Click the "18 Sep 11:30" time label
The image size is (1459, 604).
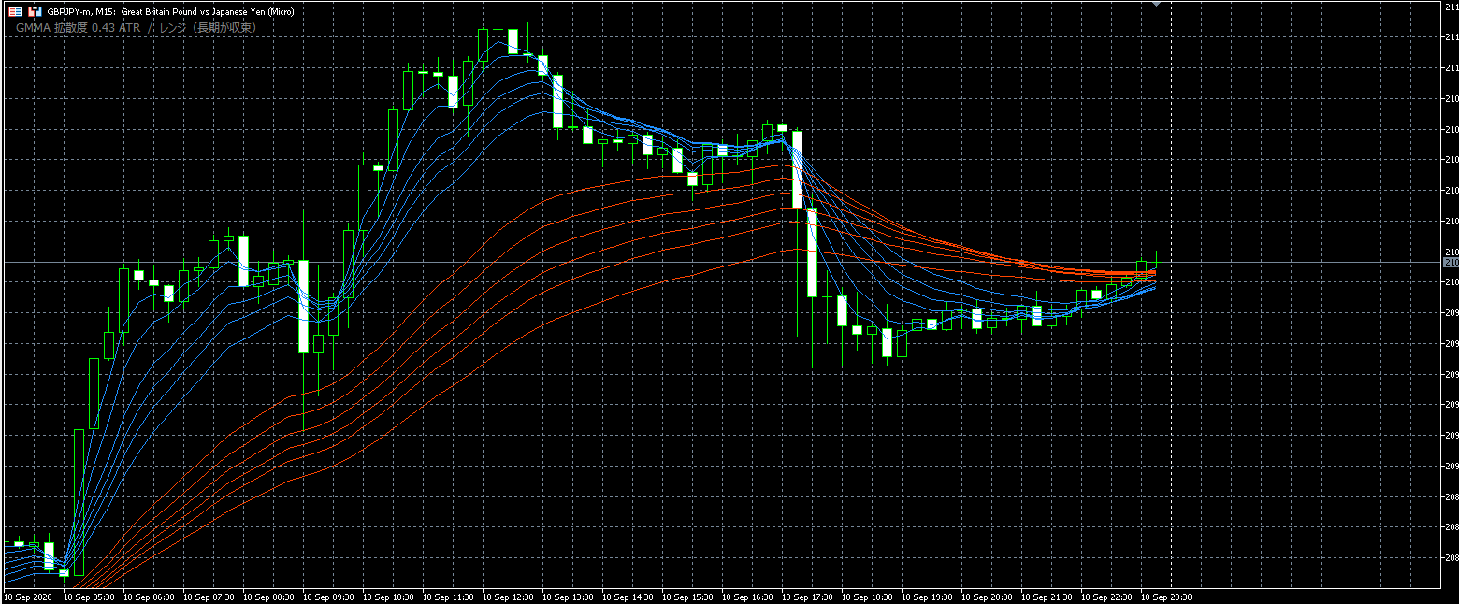click(447, 597)
